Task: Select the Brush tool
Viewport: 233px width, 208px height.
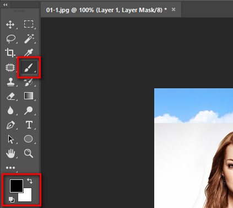Action: point(29,67)
